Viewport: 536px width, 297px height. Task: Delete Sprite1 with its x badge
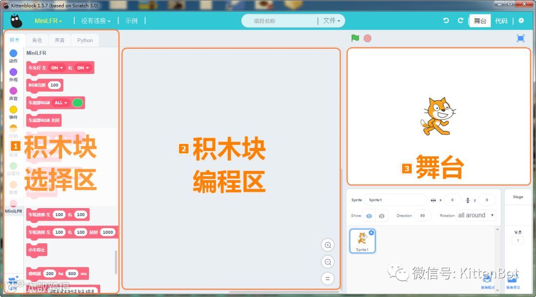click(371, 233)
